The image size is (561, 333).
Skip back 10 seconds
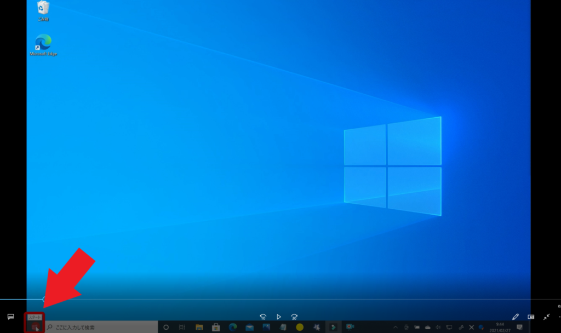[x=263, y=317]
